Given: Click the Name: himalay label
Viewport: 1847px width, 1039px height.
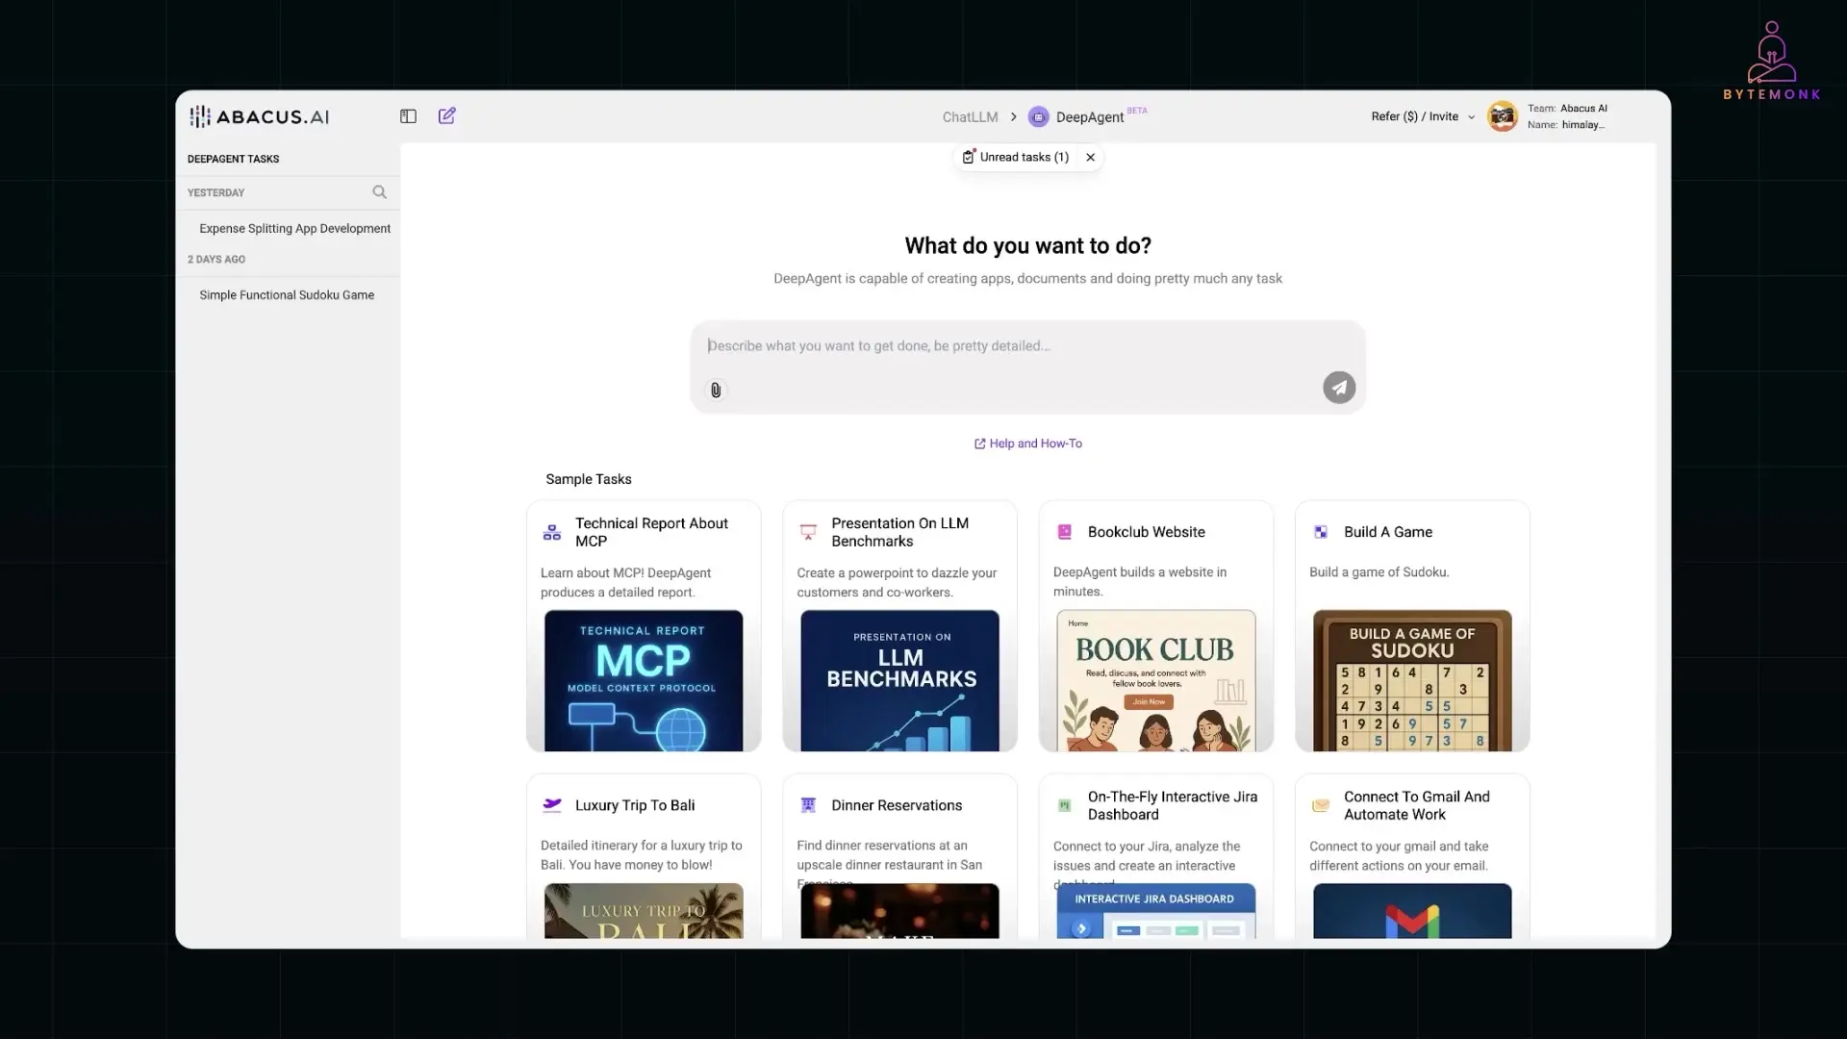Looking at the screenshot, I should coord(1565,125).
